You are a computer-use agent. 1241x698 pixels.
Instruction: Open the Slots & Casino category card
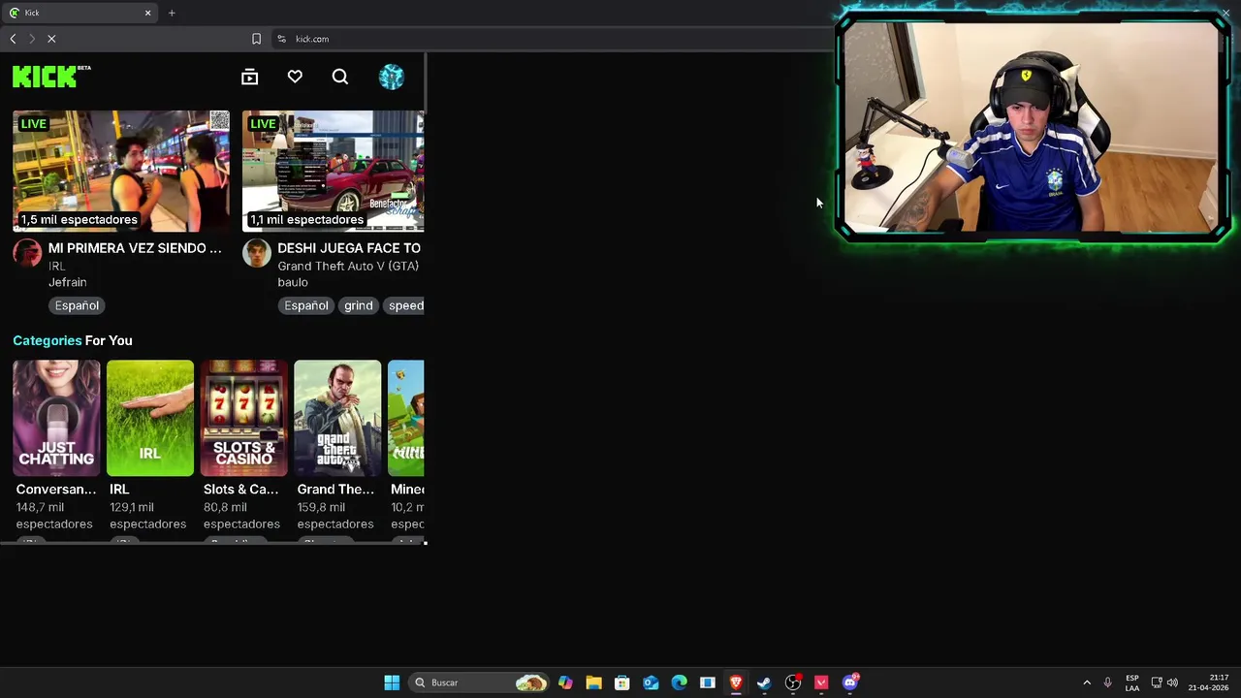[244, 418]
